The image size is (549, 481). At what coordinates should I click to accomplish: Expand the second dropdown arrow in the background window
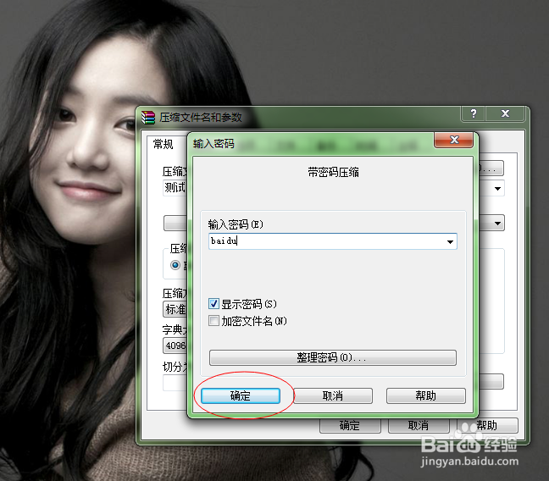[x=497, y=223]
